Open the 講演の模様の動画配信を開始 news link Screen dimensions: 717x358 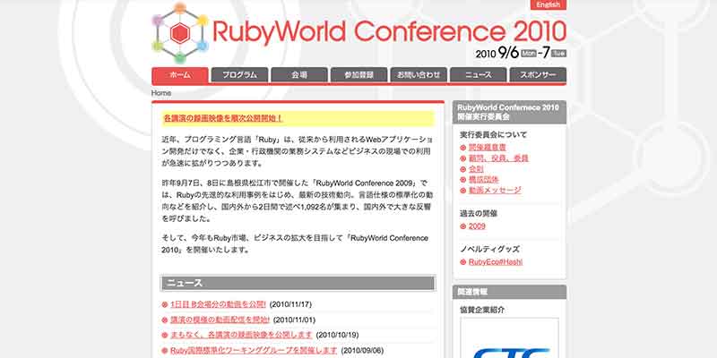[220, 320]
